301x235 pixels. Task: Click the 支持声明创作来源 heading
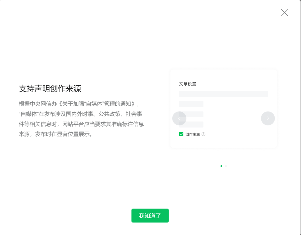point(50,89)
